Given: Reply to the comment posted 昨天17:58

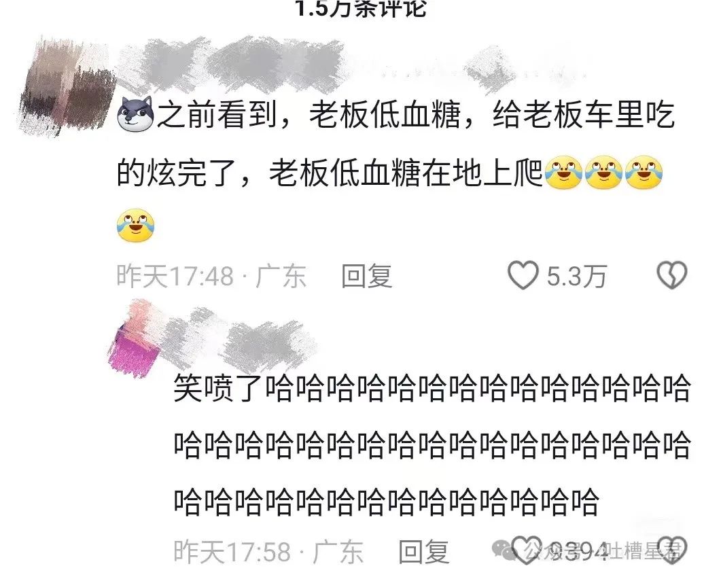Looking at the screenshot, I should (424, 552).
